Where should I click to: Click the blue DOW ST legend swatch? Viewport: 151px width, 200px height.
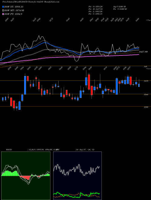[3, 7]
